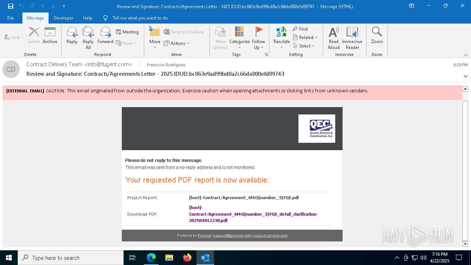
Task: Open the notification center
Action: (x=459, y=258)
